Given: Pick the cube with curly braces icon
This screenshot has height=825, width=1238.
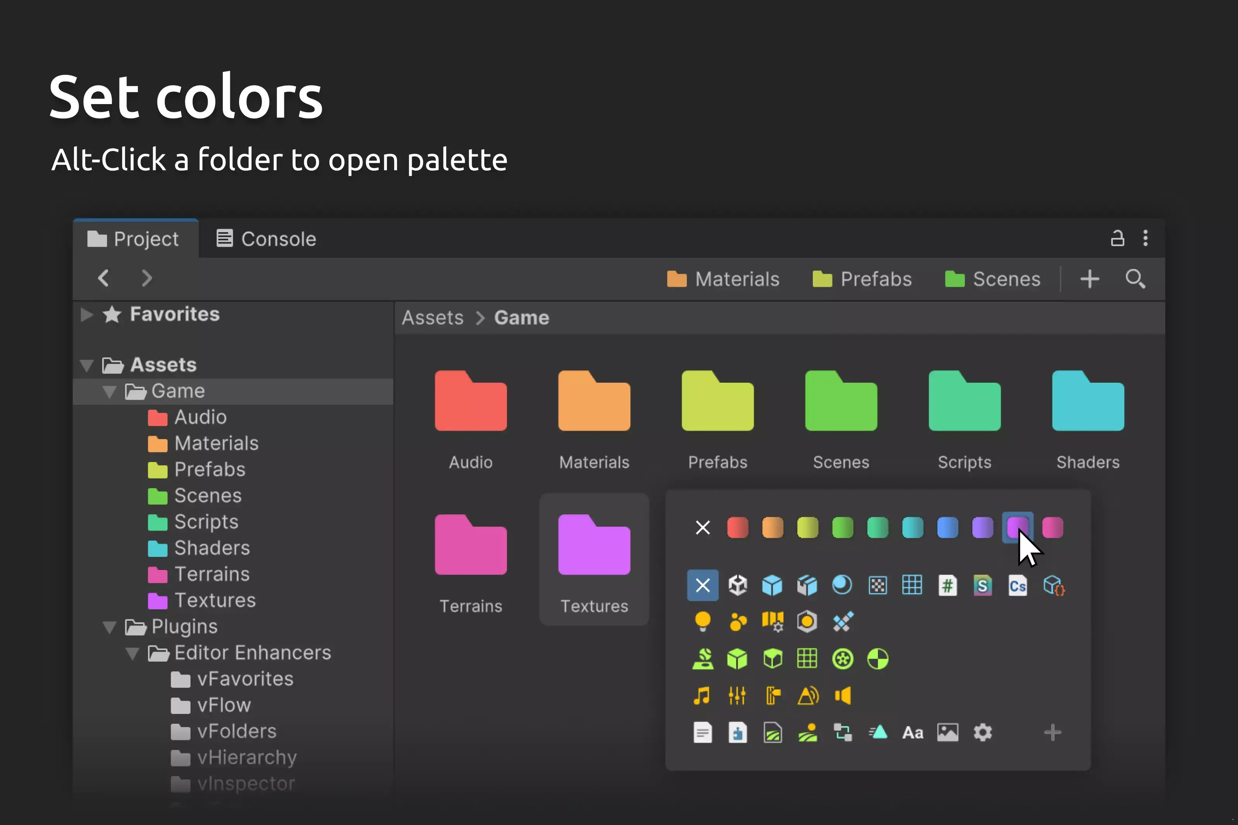Looking at the screenshot, I should tap(1053, 585).
